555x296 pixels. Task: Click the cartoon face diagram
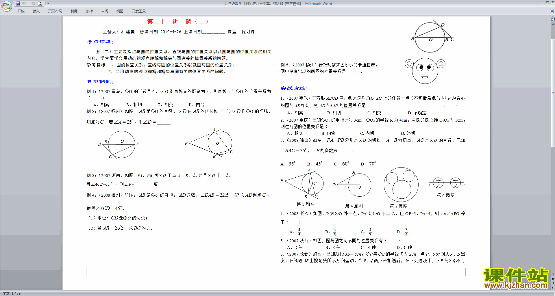[x=425, y=71]
